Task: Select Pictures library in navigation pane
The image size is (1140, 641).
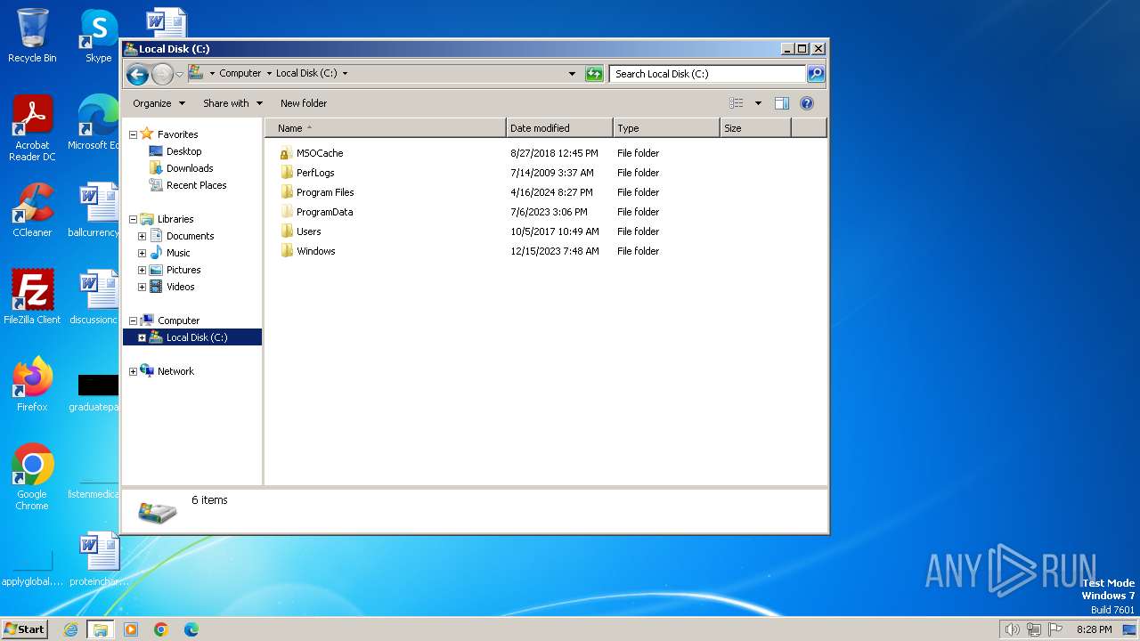Action: 183,270
